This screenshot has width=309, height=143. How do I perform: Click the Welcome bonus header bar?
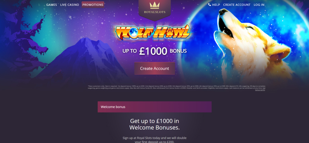click(154, 107)
